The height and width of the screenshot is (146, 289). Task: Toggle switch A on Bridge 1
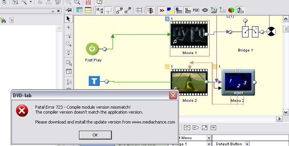245,32
